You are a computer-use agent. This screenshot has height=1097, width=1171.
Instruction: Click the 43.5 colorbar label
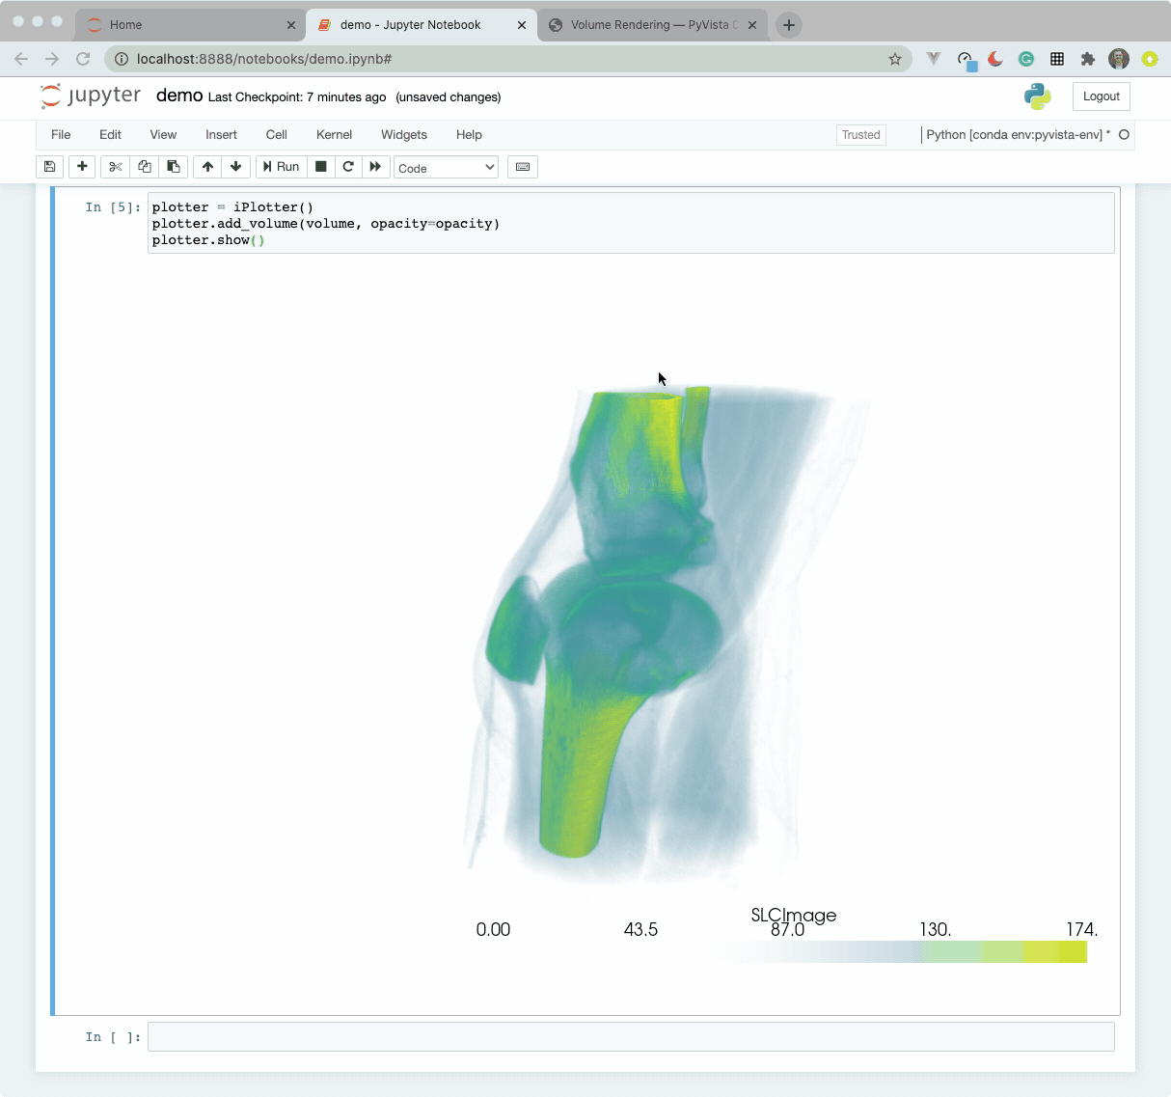640,929
